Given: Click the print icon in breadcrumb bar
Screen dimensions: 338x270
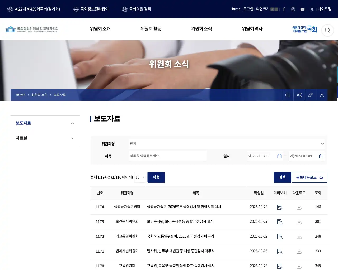Looking at the screenshot, I should [x=288, y=95].
